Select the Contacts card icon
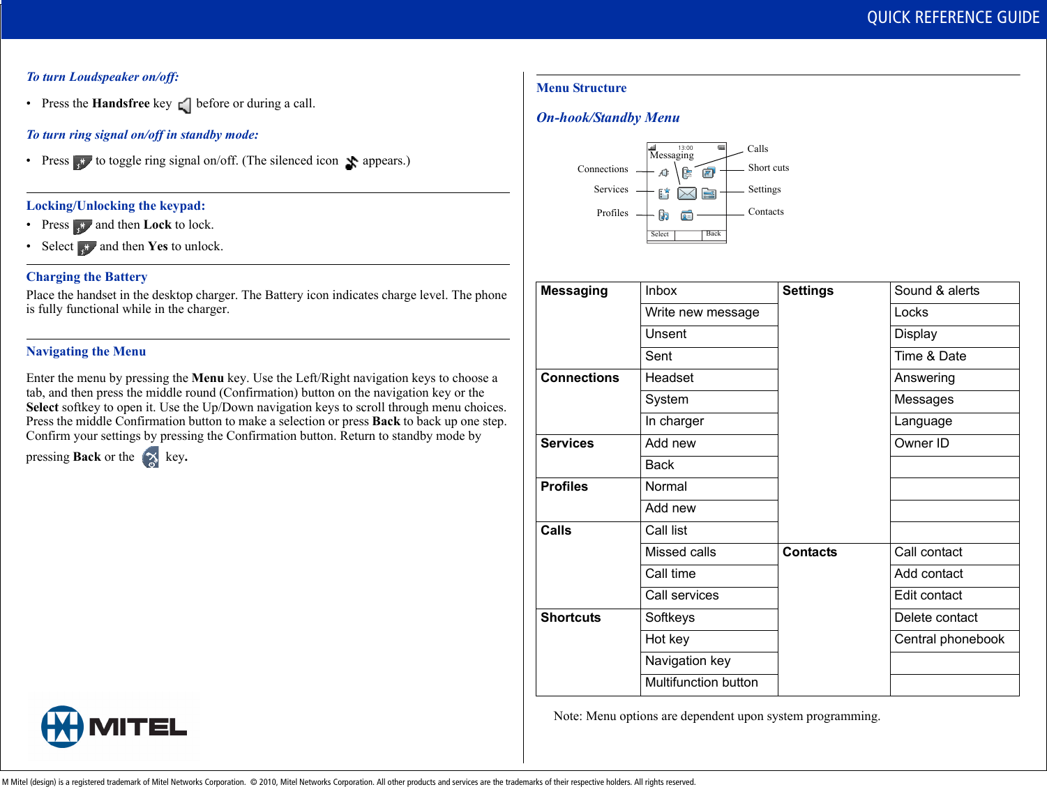The height and width of the screenshot is (787, 1047). [687, 215]
